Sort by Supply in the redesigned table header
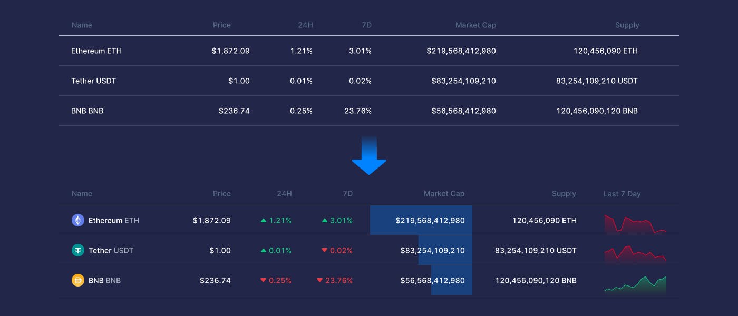Image resolution: width=738 pixels, height=316 pixels. point(564,194)
